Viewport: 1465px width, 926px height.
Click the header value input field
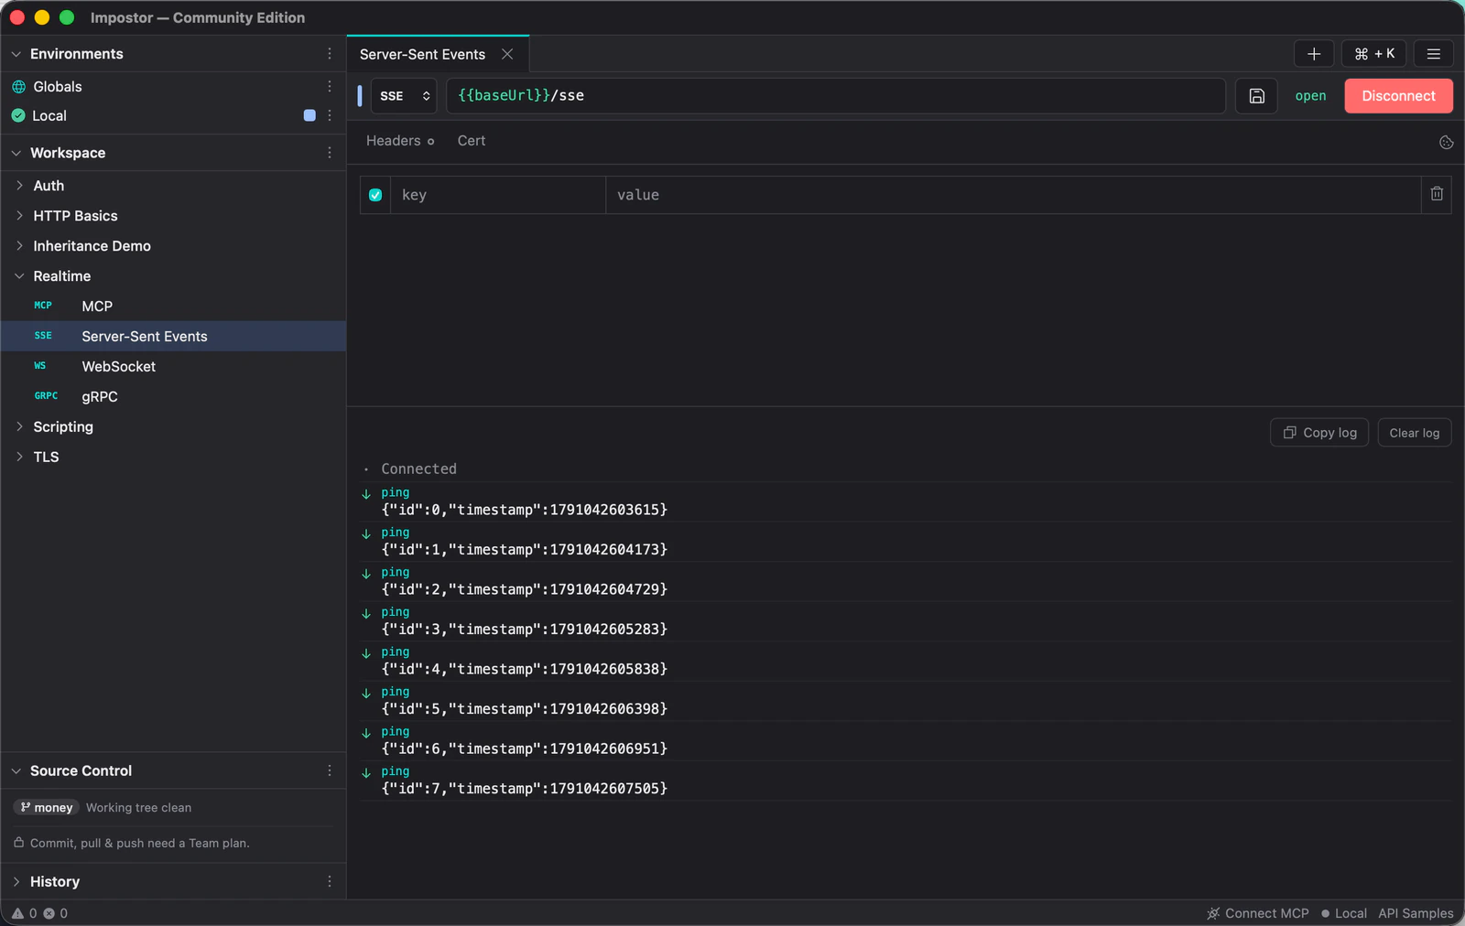[1013, 195]
